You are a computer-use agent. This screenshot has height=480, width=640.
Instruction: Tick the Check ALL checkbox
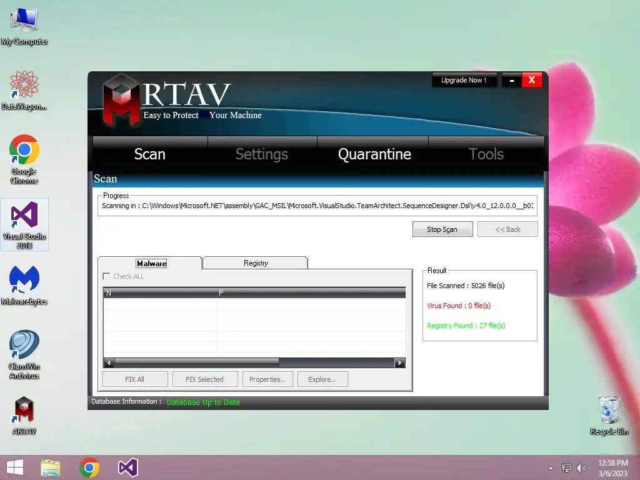(106, 276)
